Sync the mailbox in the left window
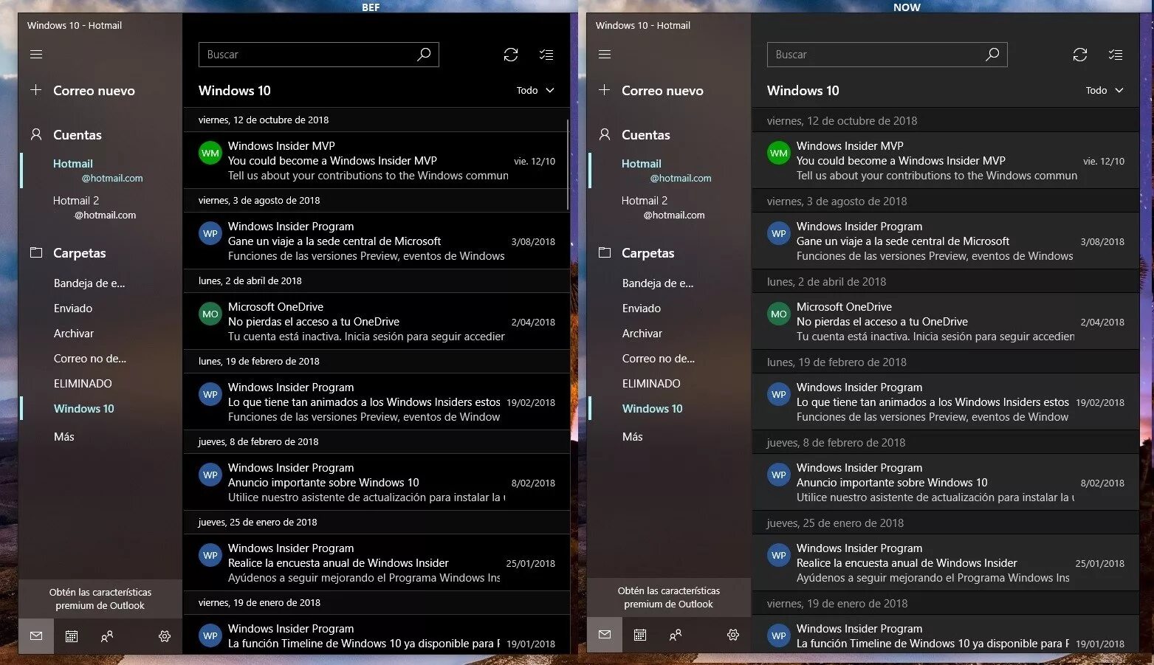The image size is (1154, 665). click(511, 55)
